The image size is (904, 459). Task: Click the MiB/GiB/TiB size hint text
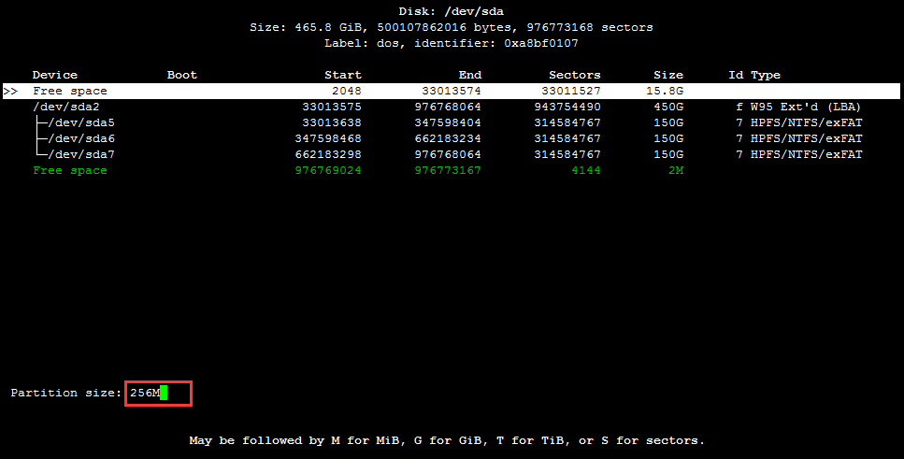pos(447,440)
